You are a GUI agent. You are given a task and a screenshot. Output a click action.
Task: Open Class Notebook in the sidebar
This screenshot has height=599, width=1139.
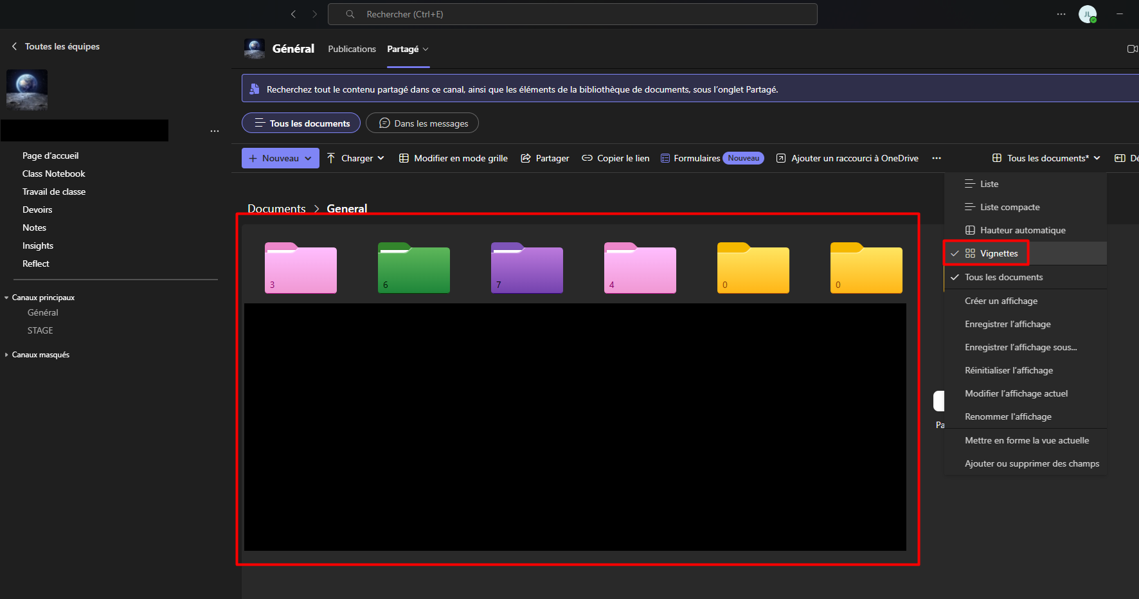(x=54, y=174)
